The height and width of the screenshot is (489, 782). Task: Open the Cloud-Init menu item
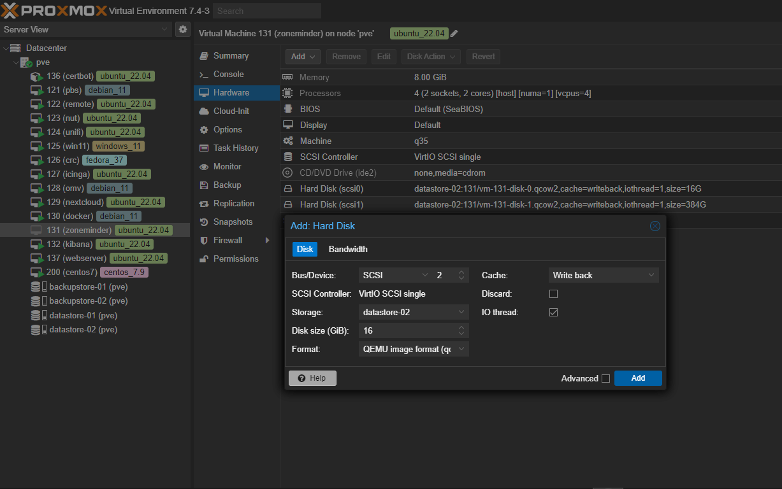tap(231, 111)
